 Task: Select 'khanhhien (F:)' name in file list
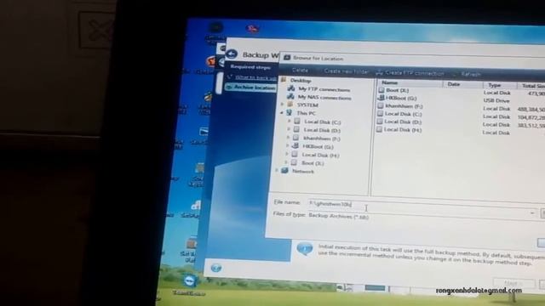coord(404,106)
